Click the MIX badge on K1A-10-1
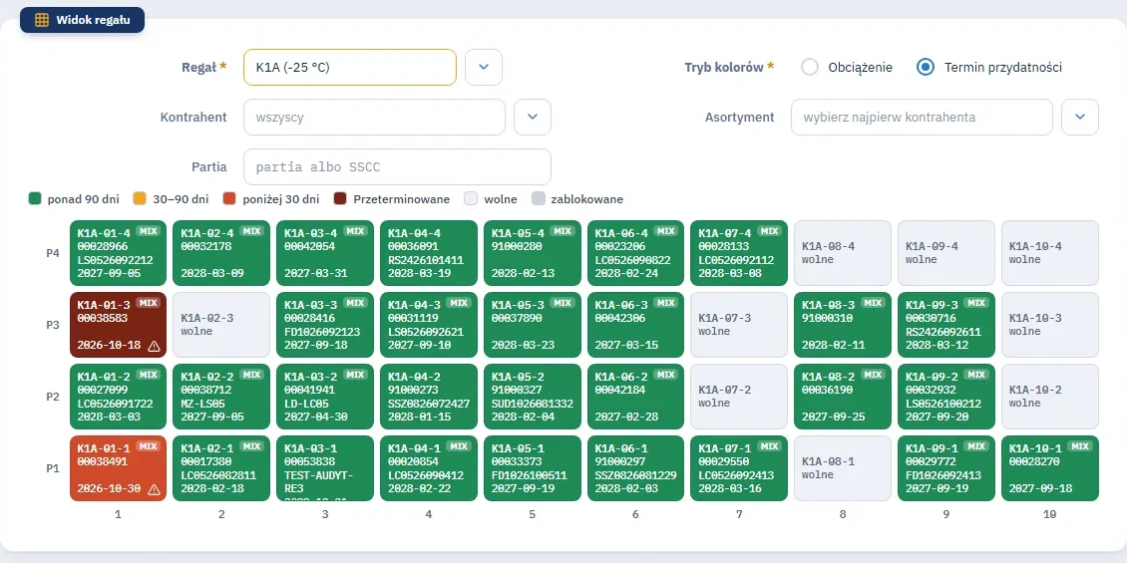1127x563 pixels. (x=1079, y=446)
